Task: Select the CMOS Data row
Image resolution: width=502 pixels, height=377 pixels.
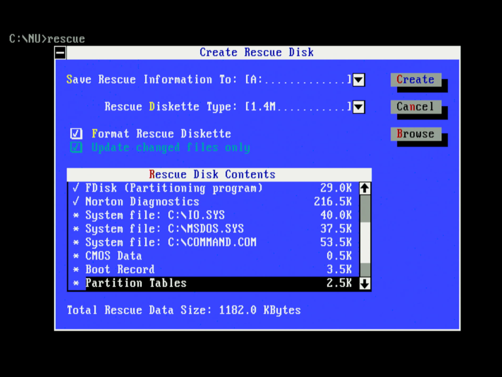Action: [x=213, y=256]
